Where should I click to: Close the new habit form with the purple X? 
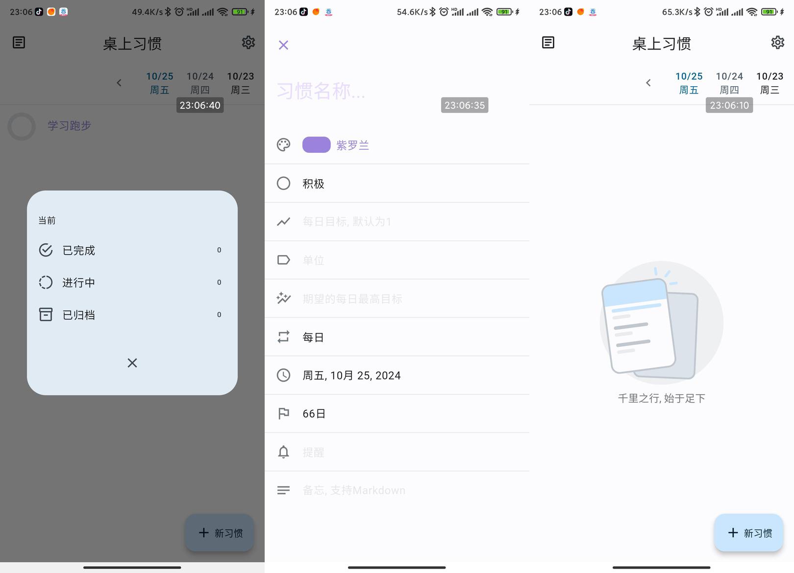pyautogui.click(x=283, y=45)
